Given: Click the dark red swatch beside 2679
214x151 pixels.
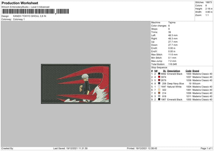Looking at the screenshot, I should [x=159, y=80].
